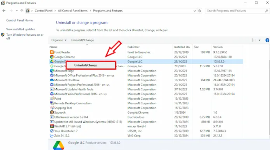Click the Microsoft Office Professional Plus icon
270x150 pixels.
click(x=52, y=75)
